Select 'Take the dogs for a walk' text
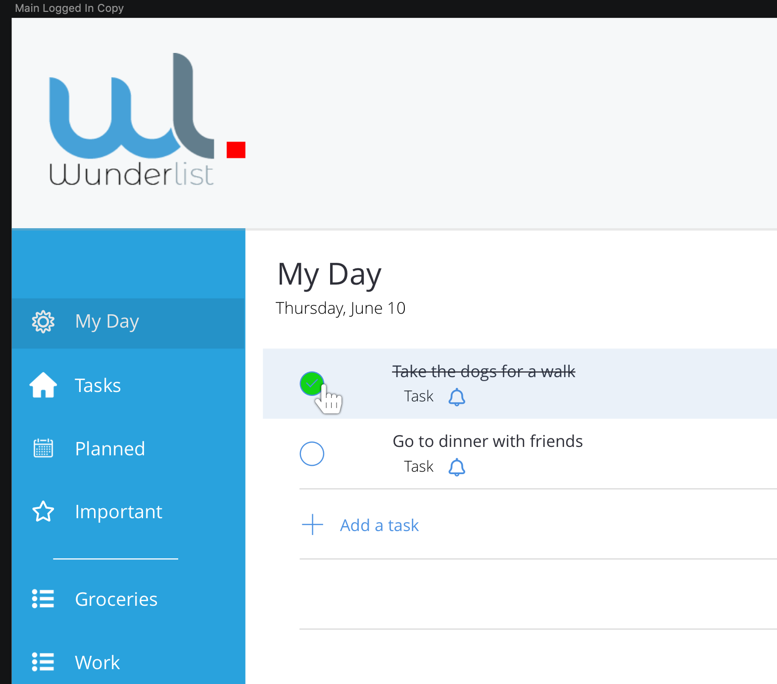 [484, 371]
